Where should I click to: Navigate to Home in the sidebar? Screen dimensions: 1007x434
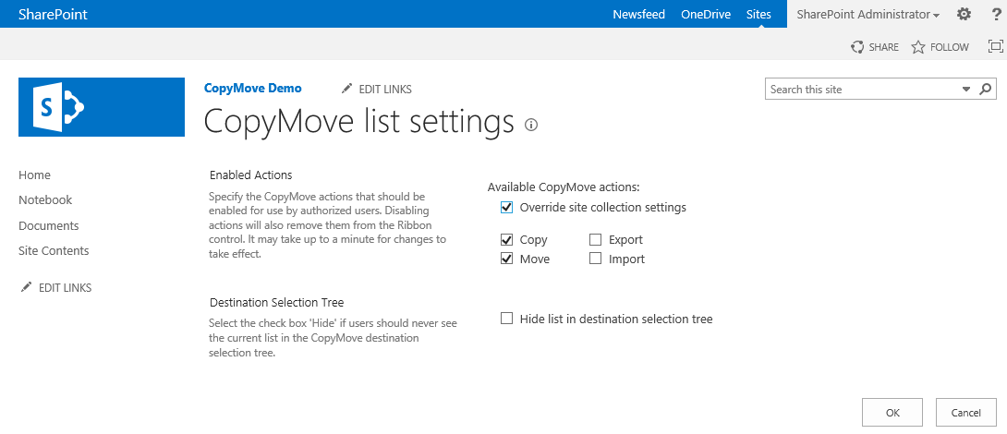click(x=35, y=175)
